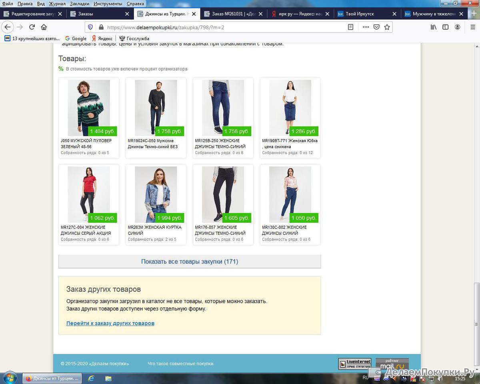Open MR263M women's denim jacket photo
The height and width of the screenshot is (384, 480).
pyautogui.click(x=156, y=194)
